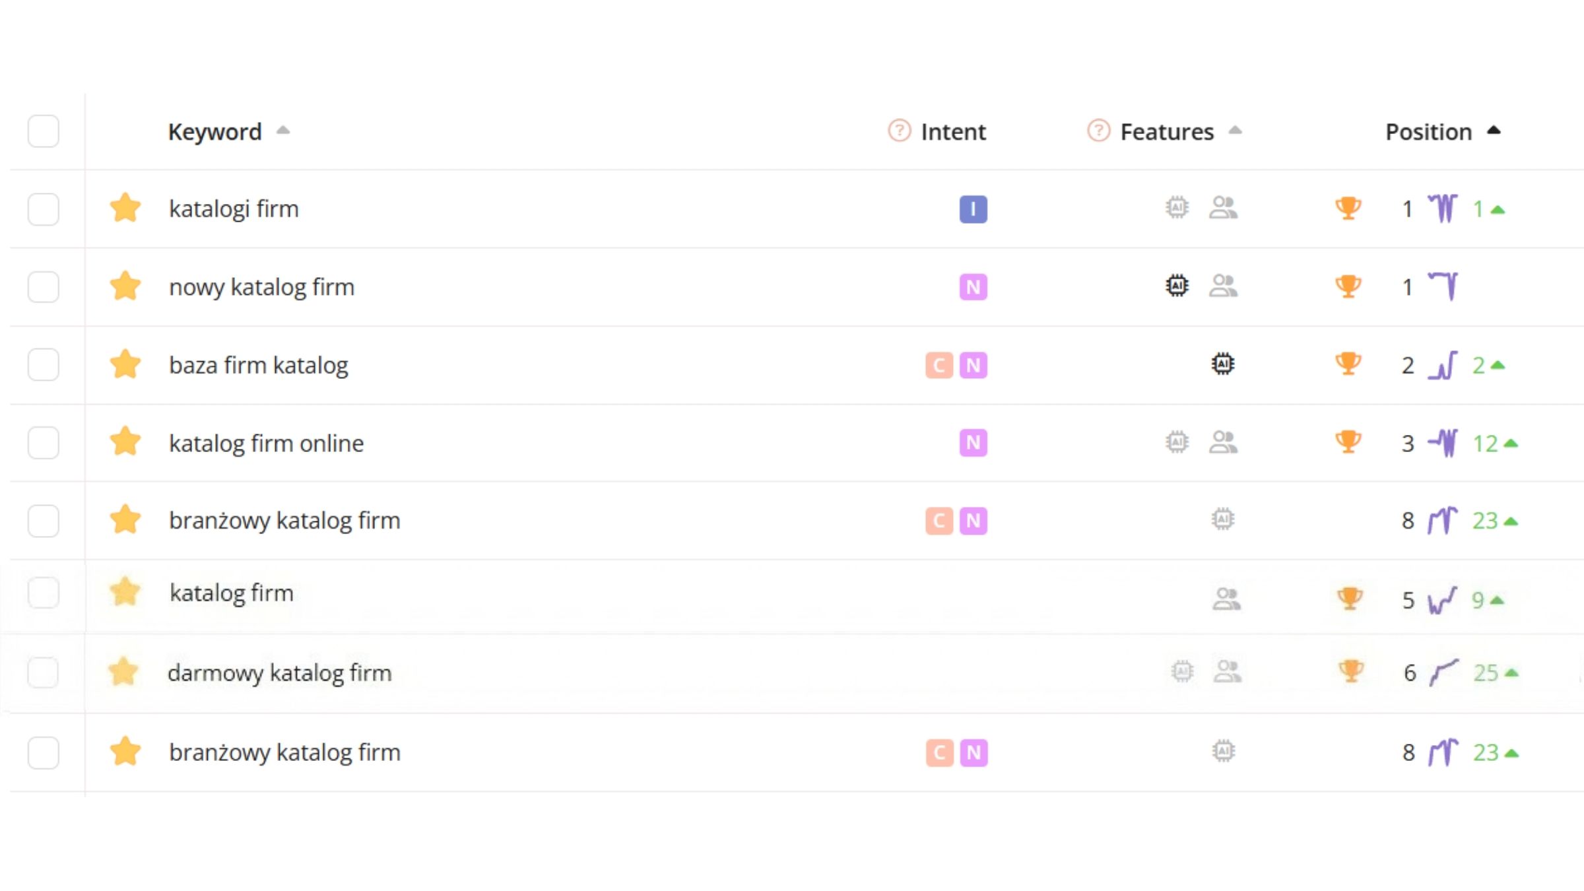Click the Intent column header label
The image size is (1584, 891).
pyautogui.click(x=953, y=131)
